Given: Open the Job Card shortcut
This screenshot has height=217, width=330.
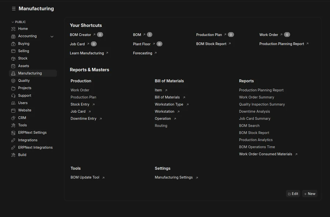Looking at the screenshot, I should [x=77, y=44].
